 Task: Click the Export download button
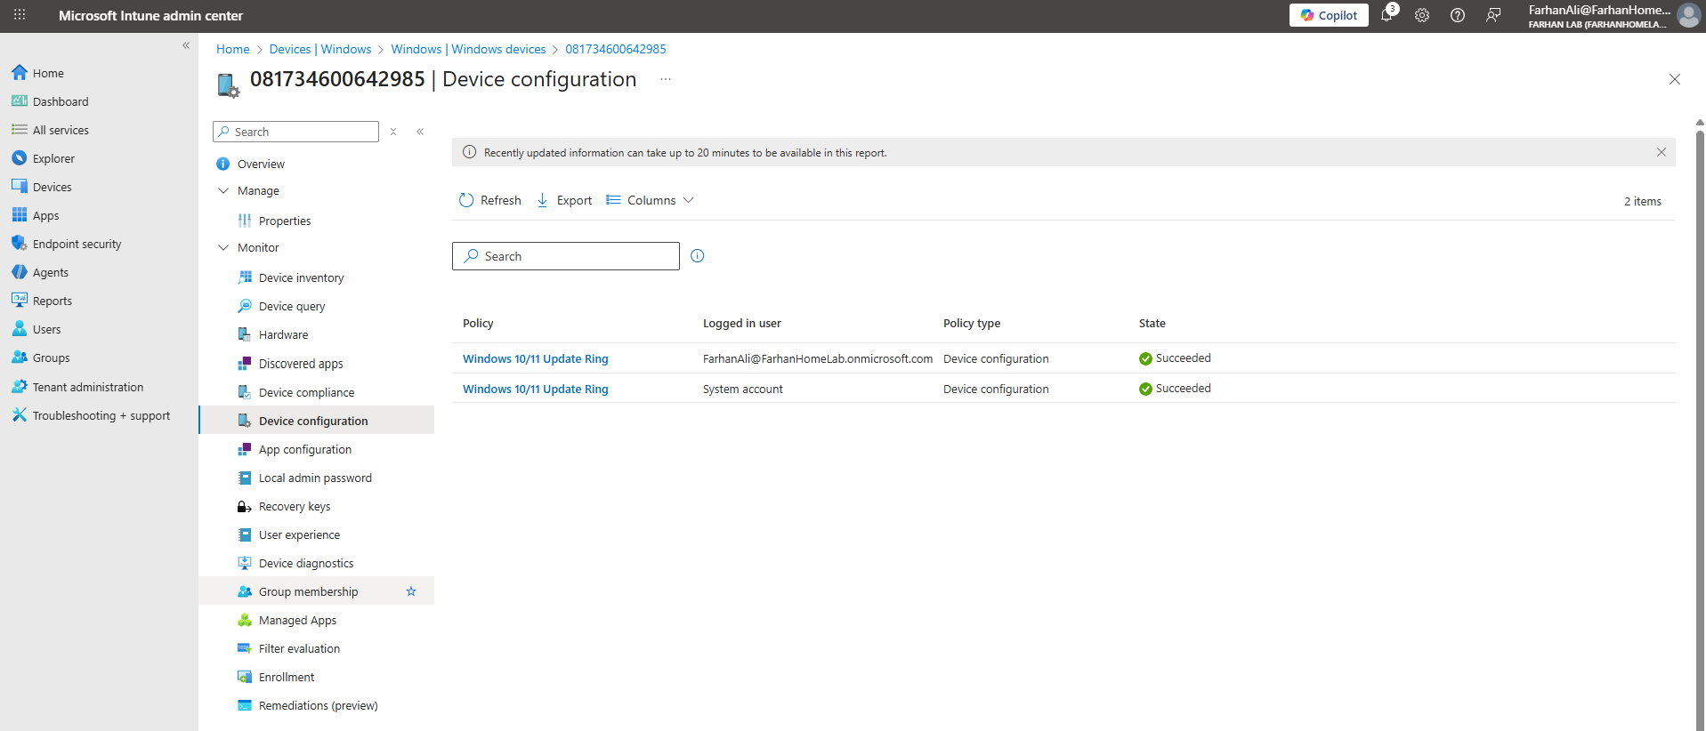pos(564,201)
